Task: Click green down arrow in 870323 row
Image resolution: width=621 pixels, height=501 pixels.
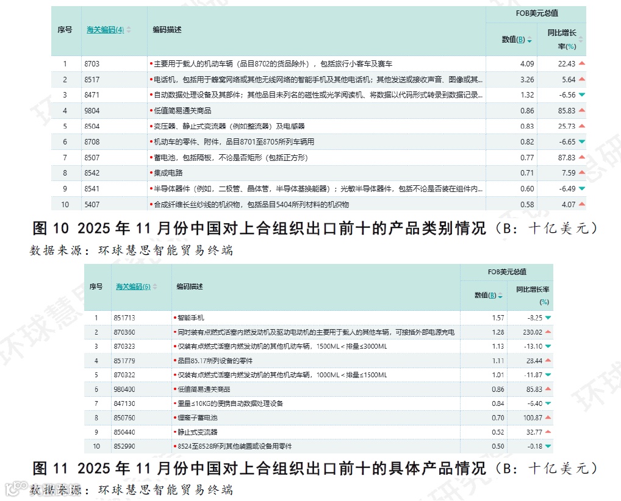Action: point(548,346)
